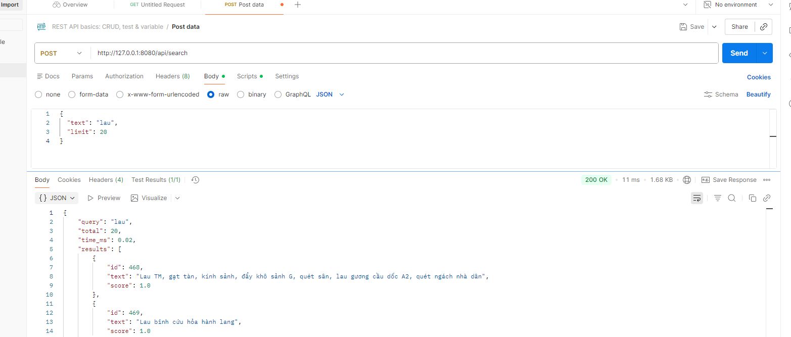Toggle word wrap in the response viewer
This screenshot has height=337, width=791.
pyautogui.click(x=697, y=198)
